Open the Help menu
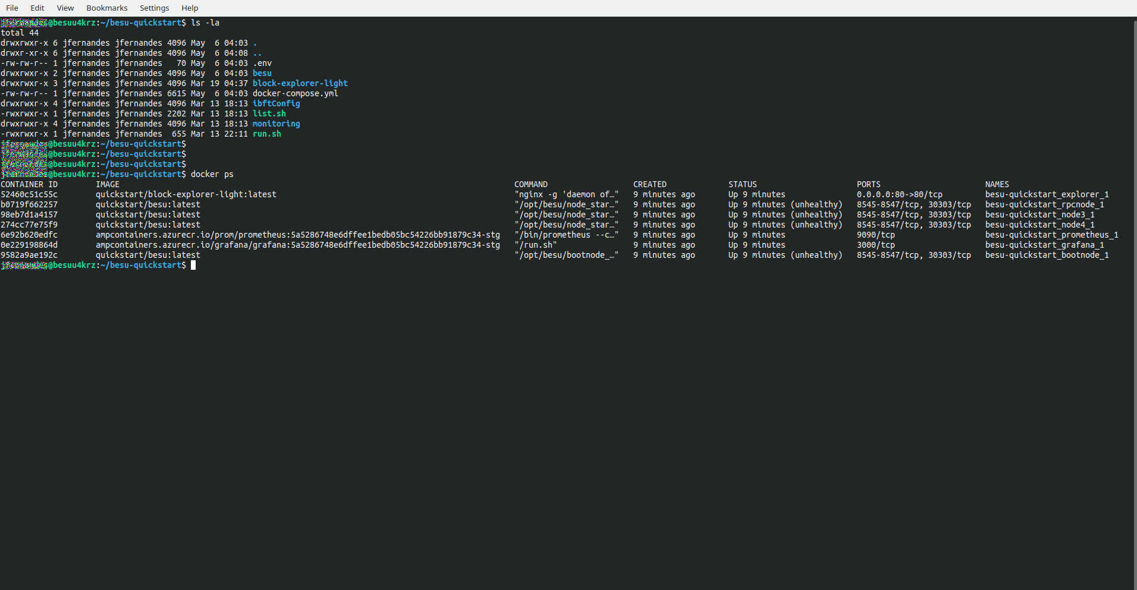Viewport: 1137px width, 590px height. point(190,8)
